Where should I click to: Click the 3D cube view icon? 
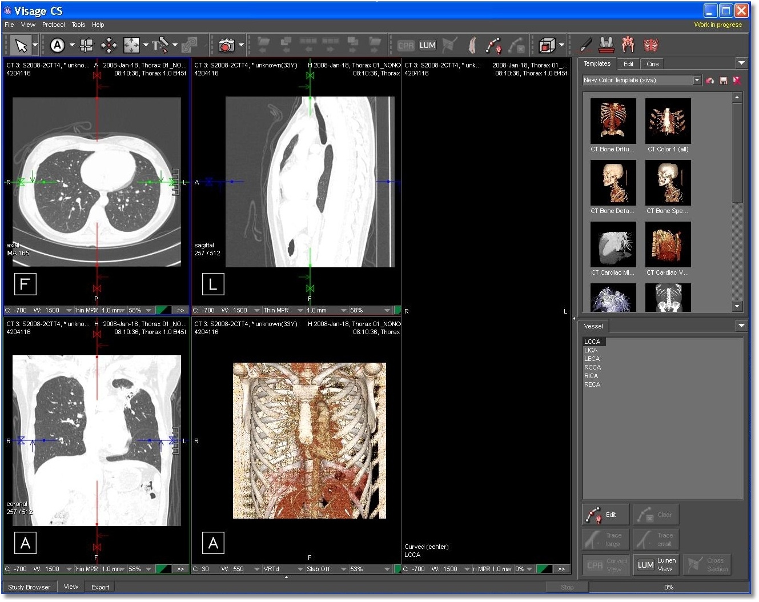pyautogui.click(x=547, y=45)
